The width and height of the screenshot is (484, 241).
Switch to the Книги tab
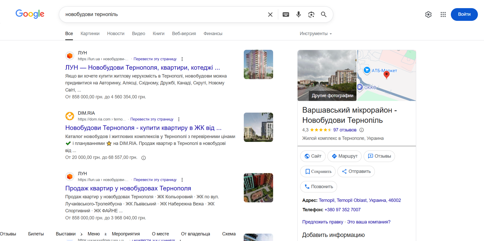[159, 34]
